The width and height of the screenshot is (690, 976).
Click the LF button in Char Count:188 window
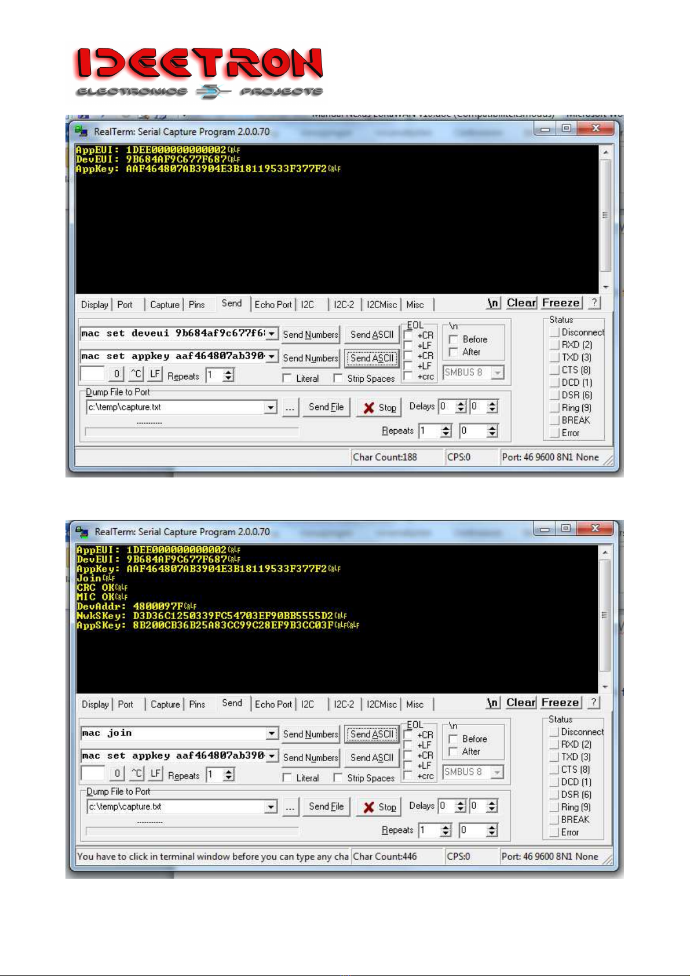pyautogui.click(x=155, y=374)
